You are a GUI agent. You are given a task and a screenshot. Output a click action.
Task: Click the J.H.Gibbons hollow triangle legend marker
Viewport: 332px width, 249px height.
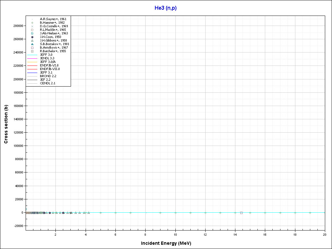click(32, 41)
